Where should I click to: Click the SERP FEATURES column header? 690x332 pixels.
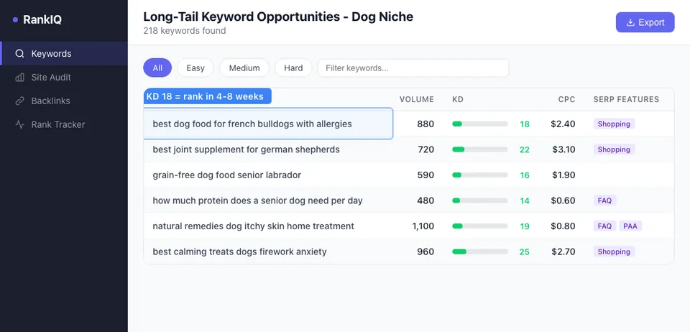click(x=626, y=99)
